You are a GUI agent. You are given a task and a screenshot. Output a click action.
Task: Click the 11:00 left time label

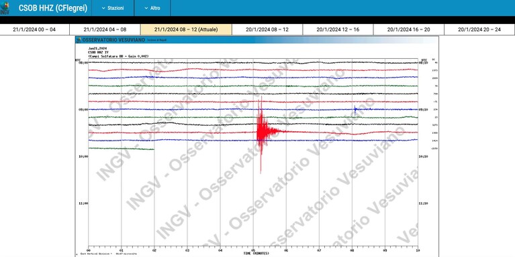click(x=83, y=203)
